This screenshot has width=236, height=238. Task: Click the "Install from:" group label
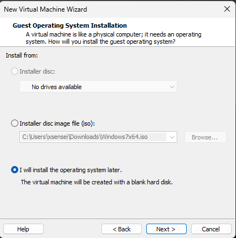pyautogui.click(x=22, y=55)
